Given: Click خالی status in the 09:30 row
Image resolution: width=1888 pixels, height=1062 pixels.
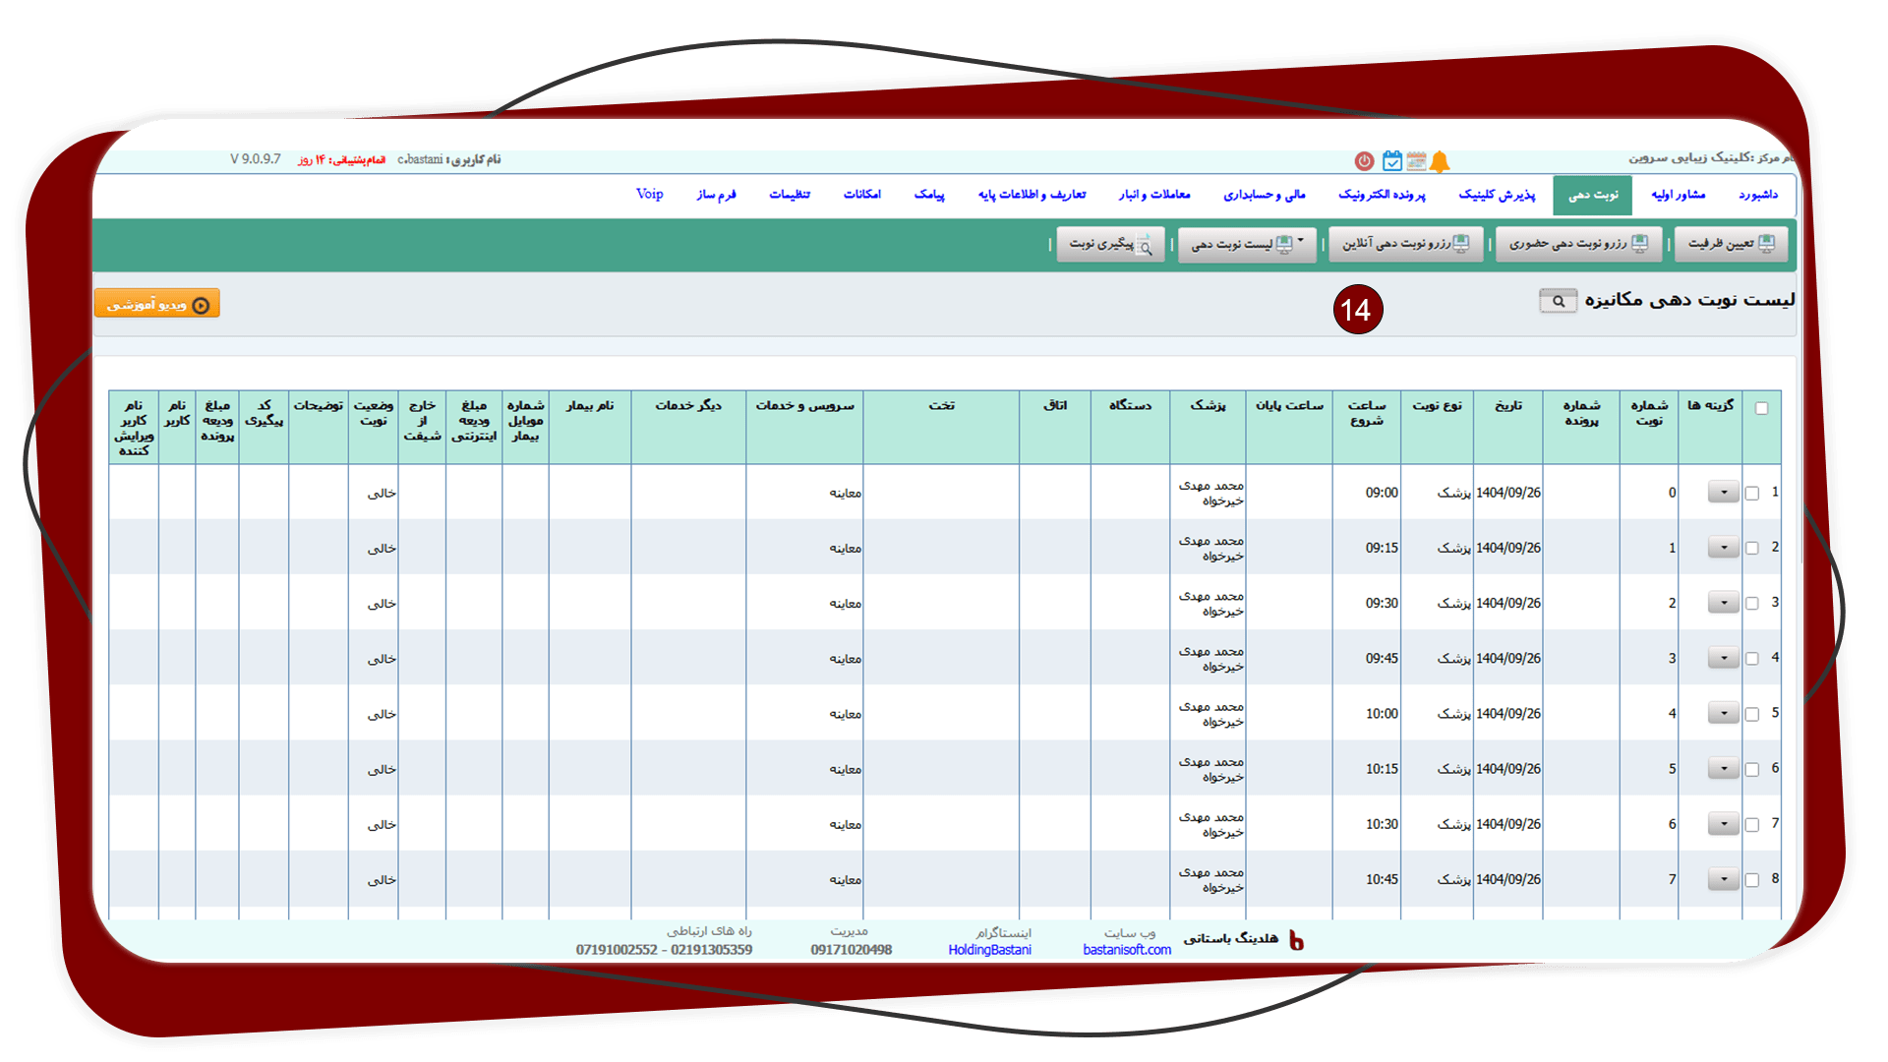Looking at the screenshot, I should point(382,604).
